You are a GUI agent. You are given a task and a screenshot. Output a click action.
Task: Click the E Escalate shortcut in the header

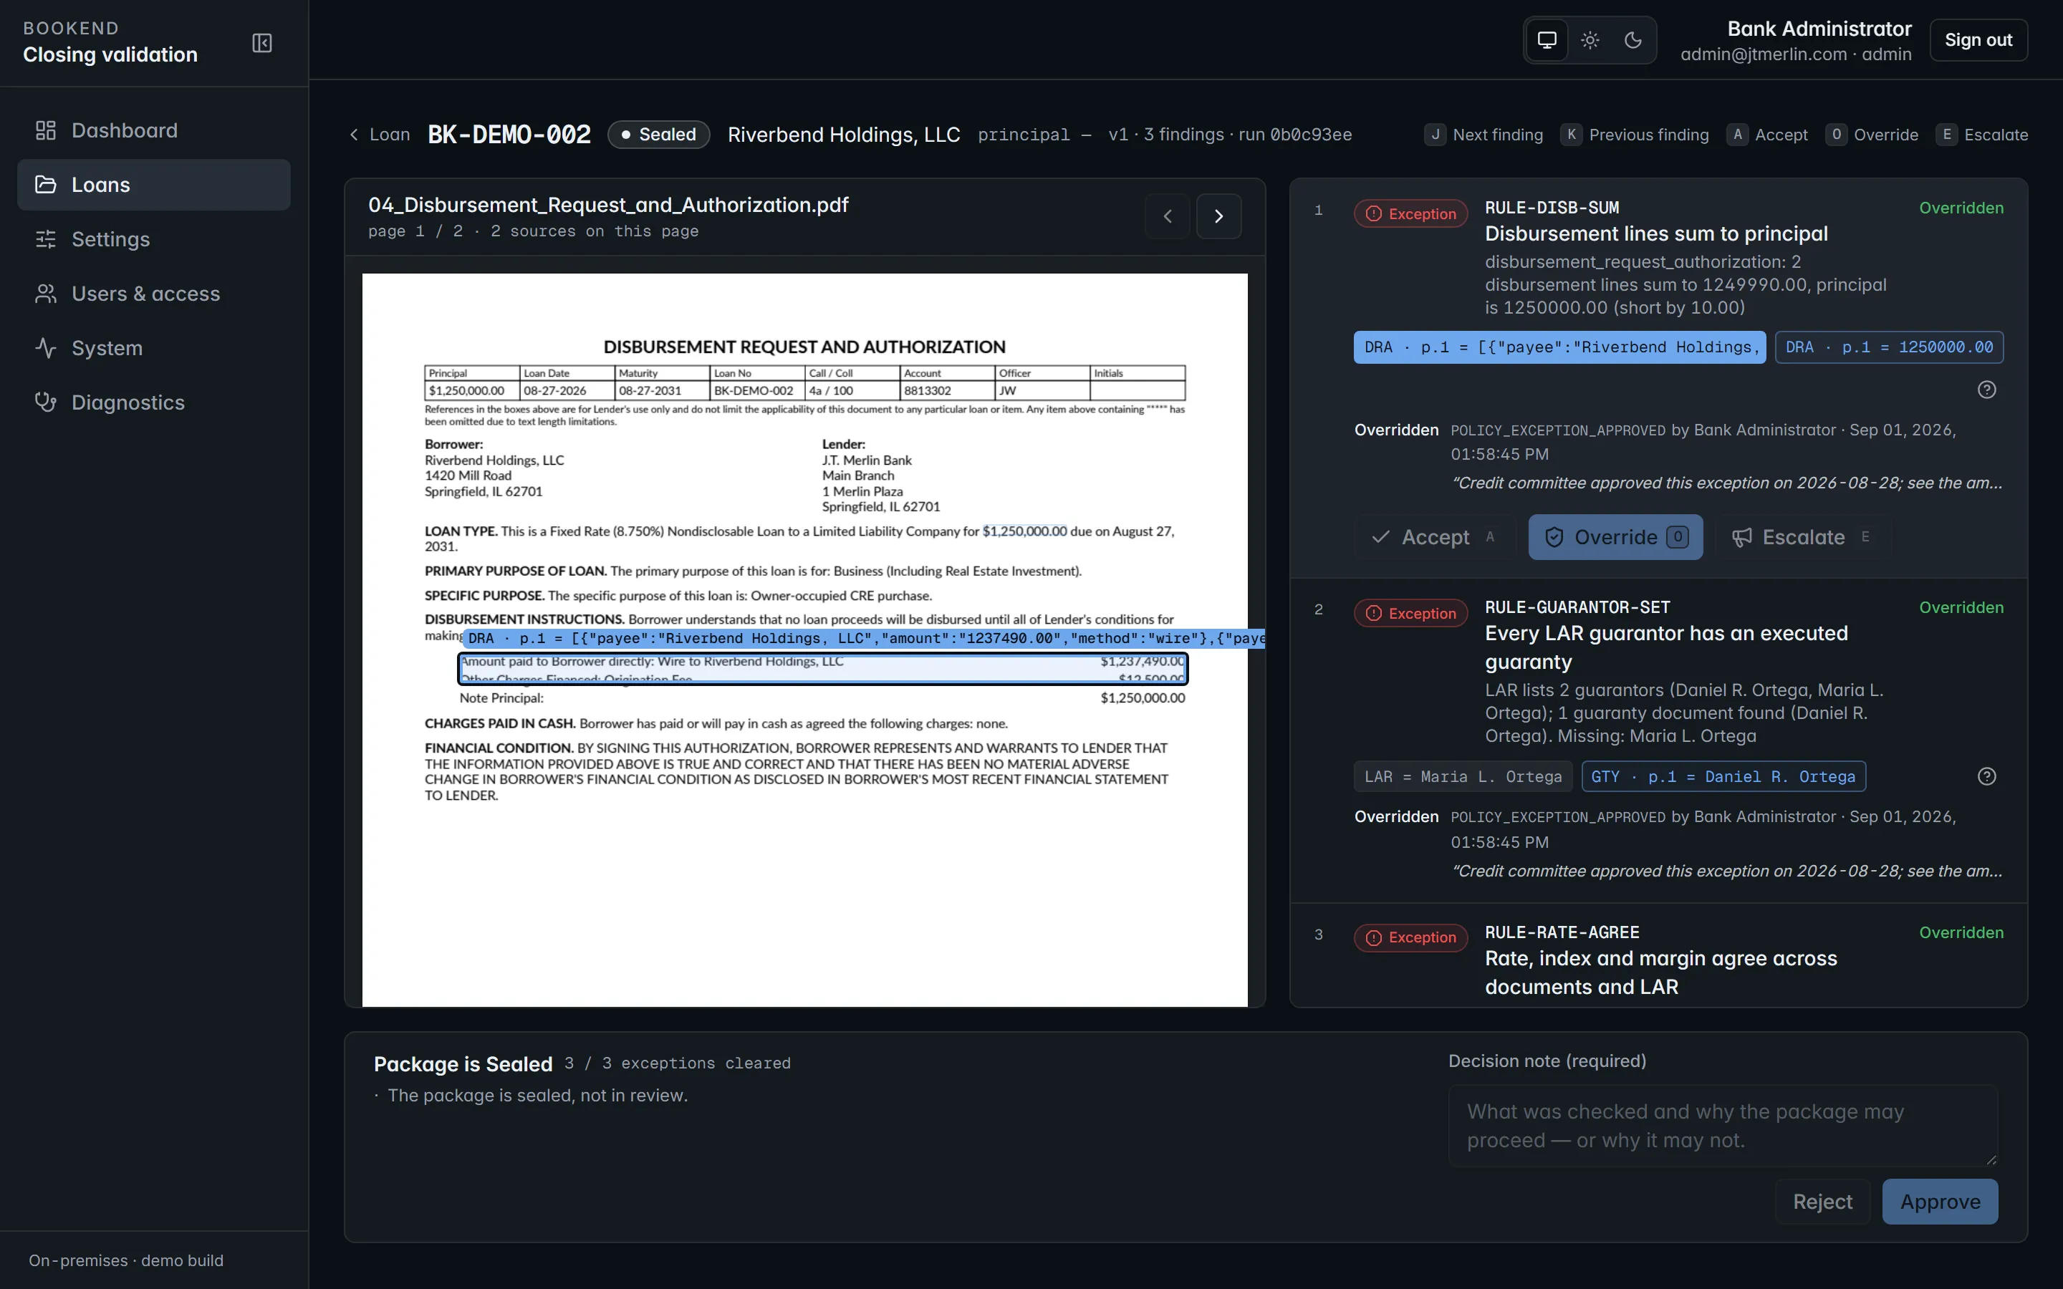click(x=1982, y=135)
